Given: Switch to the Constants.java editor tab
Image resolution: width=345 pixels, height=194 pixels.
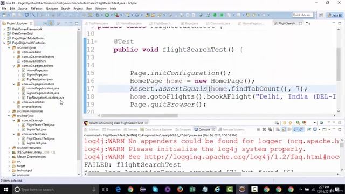Looking at the screenshot, I should pyautogui.click(x=218, y=23).
